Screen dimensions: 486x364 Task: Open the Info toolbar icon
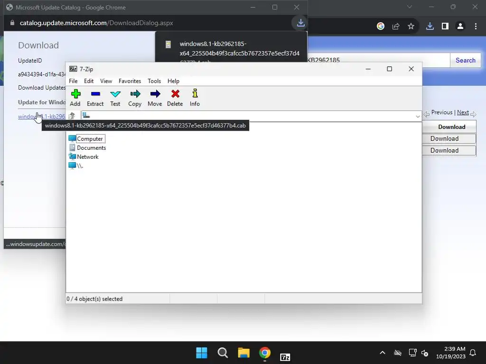click(195, 98)
